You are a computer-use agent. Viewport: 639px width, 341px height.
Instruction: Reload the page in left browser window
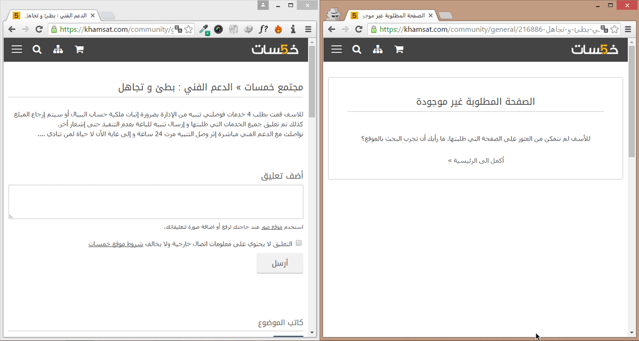39,29
